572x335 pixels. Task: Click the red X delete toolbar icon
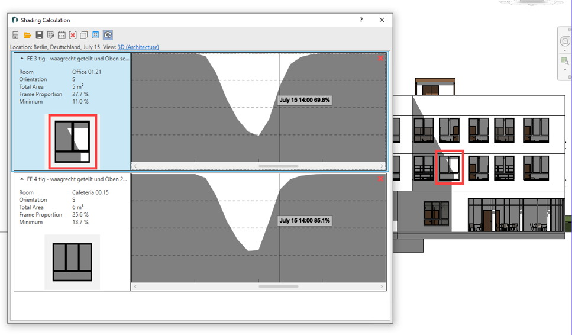coord(73,36)
